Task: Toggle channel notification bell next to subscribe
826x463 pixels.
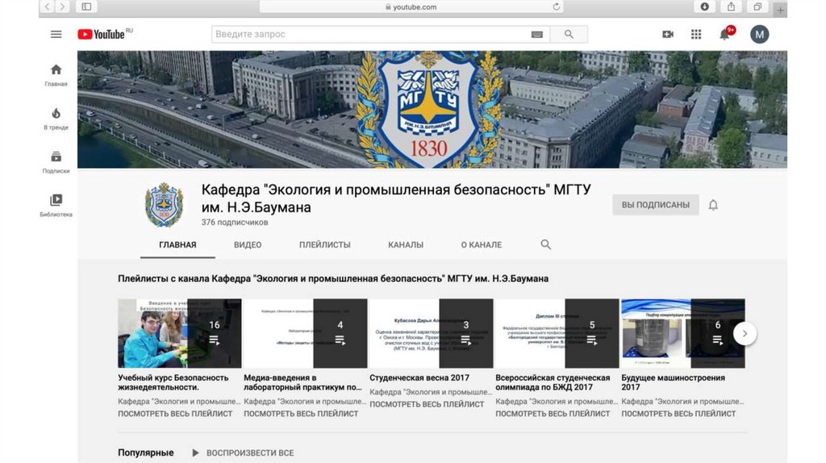Action: tap(713, 205)
